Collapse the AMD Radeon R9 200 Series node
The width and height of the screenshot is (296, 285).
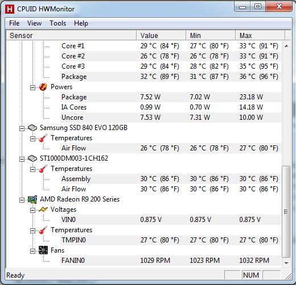click(22, 200)
